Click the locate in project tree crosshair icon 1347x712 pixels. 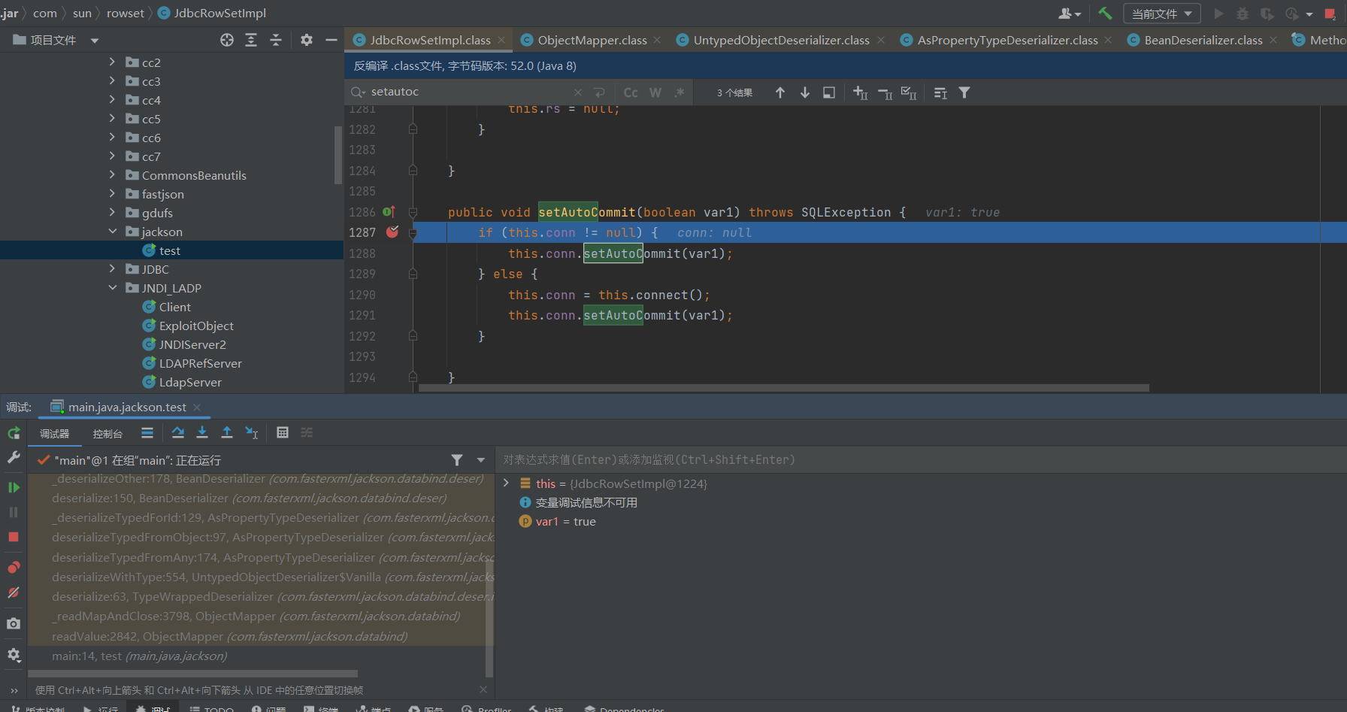pos(227,40)
